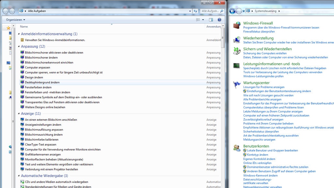Viewport: 334px width, 188px height.
Task: Click the vertical scrollbar thumb of task list
Action: [x=223, y=38]
